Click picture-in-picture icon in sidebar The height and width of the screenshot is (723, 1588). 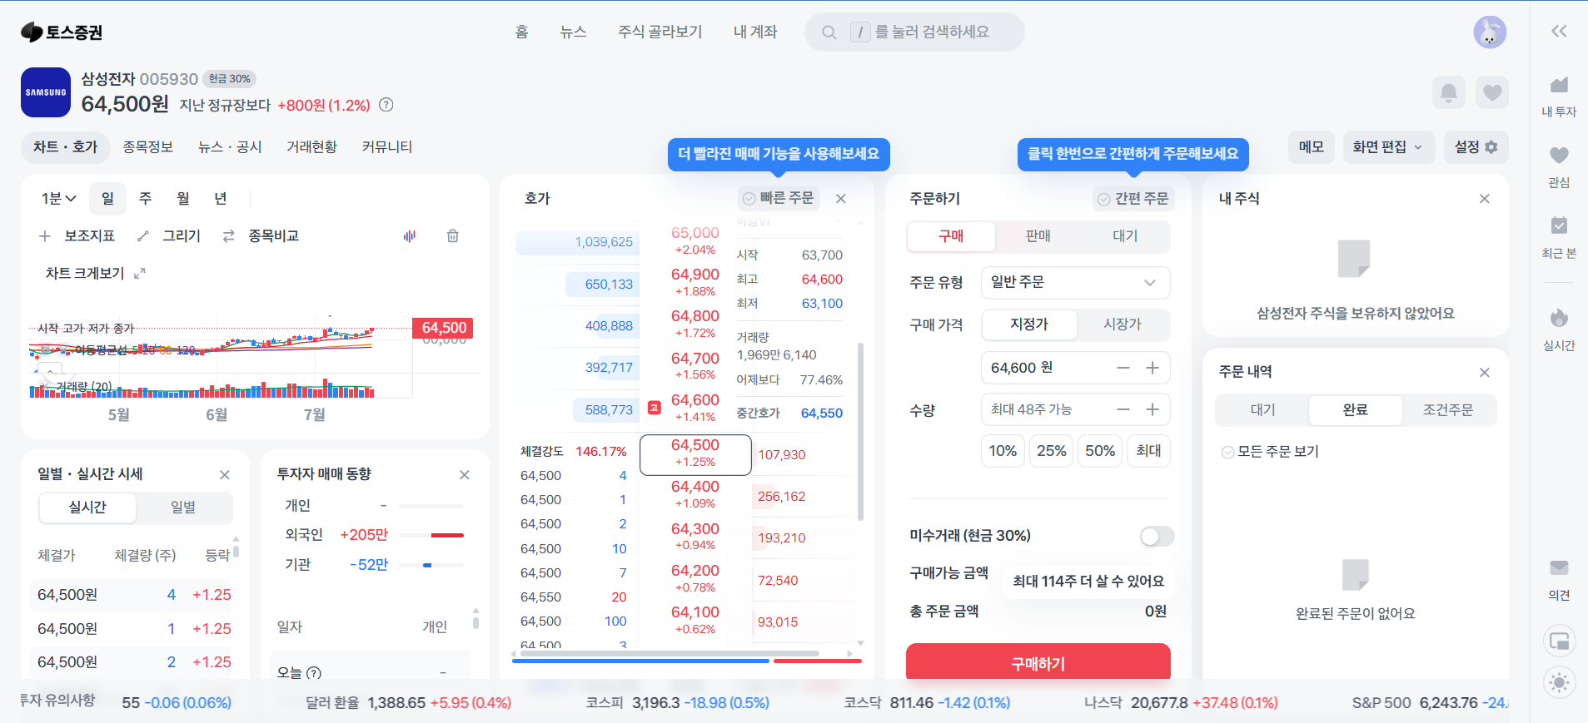1559,641
